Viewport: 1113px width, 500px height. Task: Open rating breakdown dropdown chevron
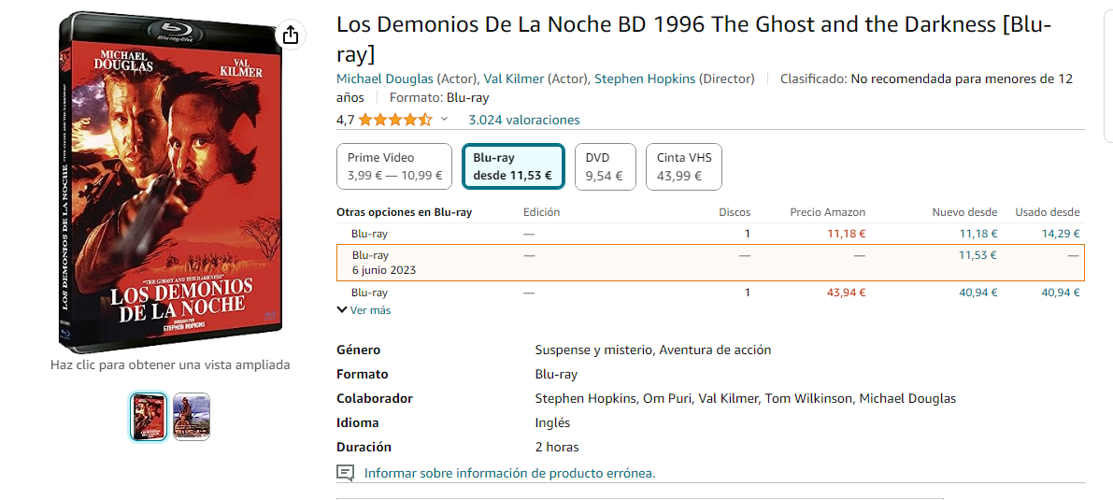(444, 120)
